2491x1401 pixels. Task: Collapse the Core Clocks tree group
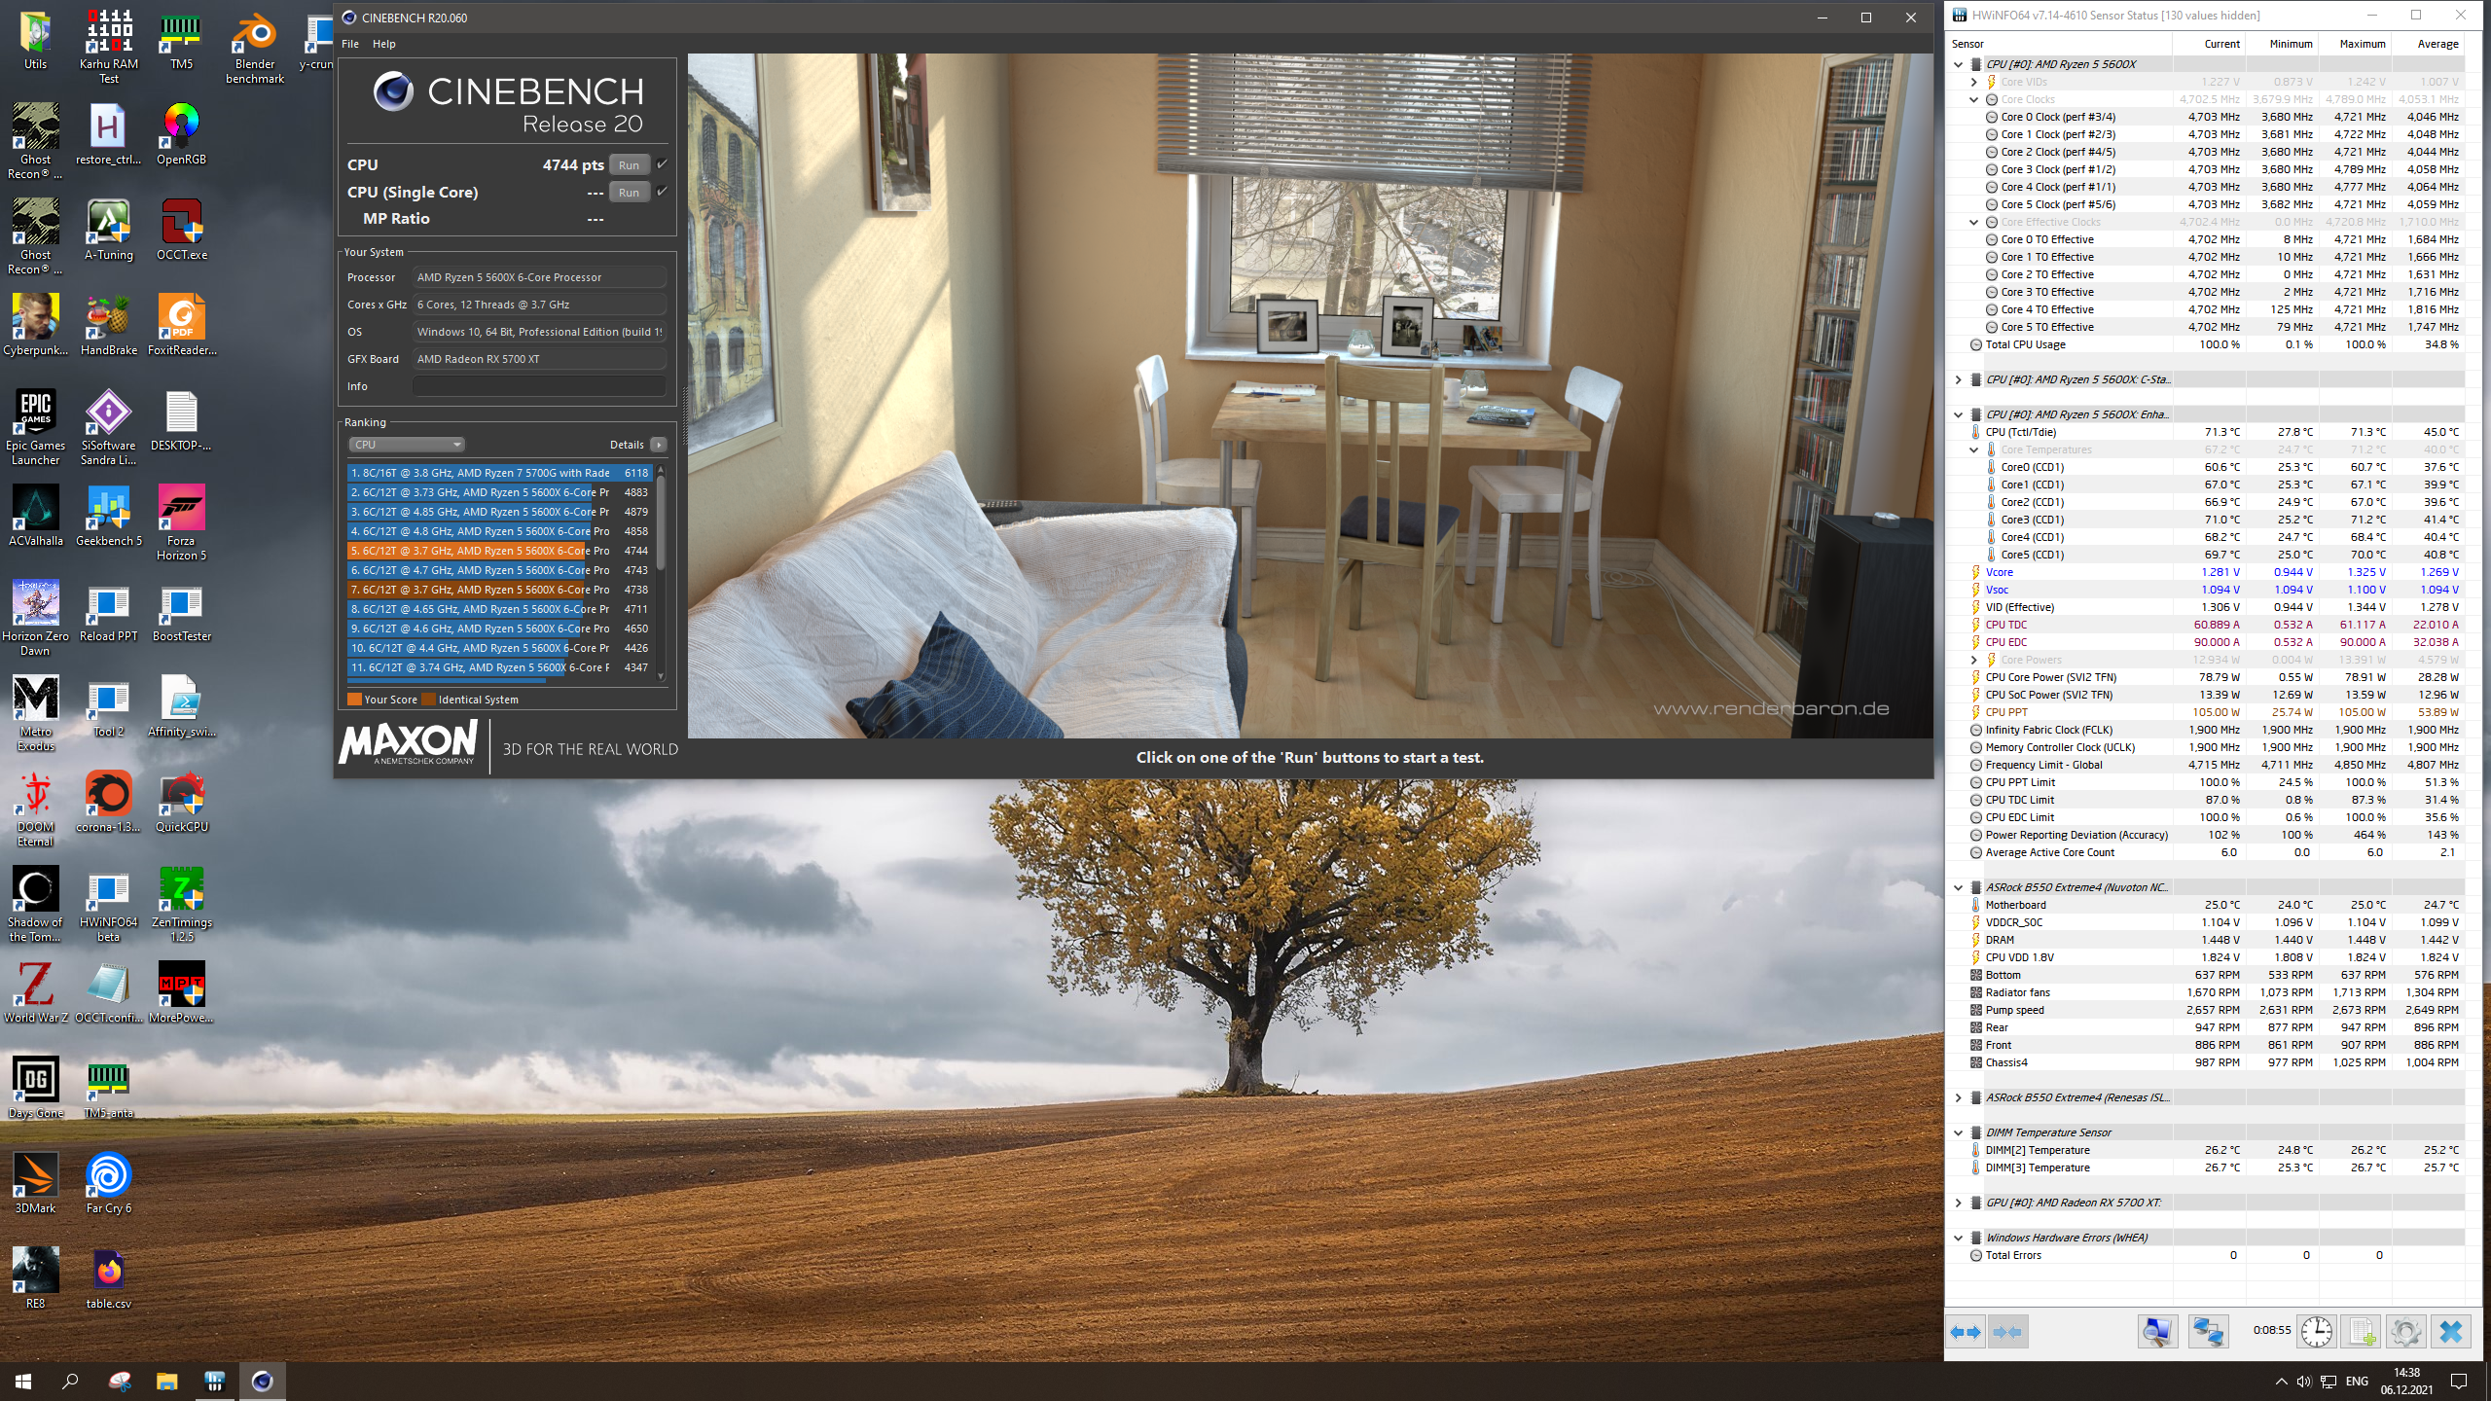tap(1973, 99)
